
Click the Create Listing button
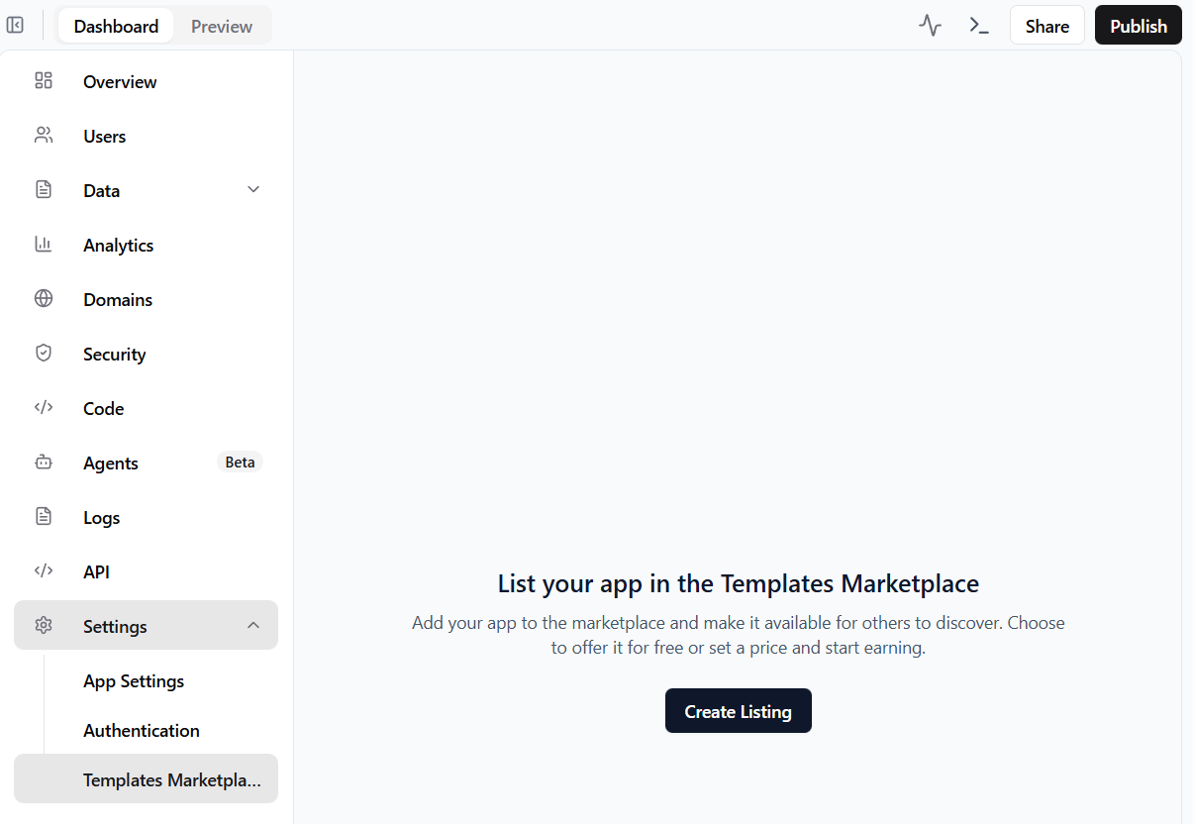pos(738,710)
